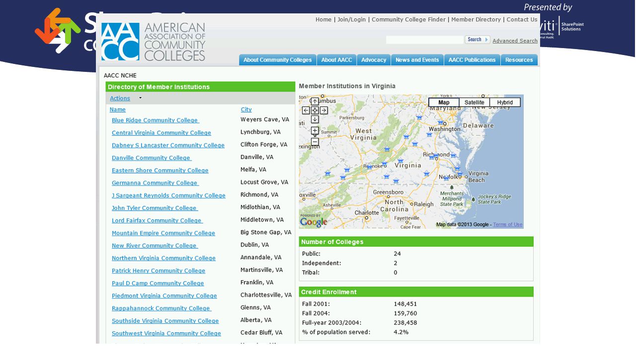Open Danville Community College
Viewport: 636px width, 357px height.
pos(152,158)
